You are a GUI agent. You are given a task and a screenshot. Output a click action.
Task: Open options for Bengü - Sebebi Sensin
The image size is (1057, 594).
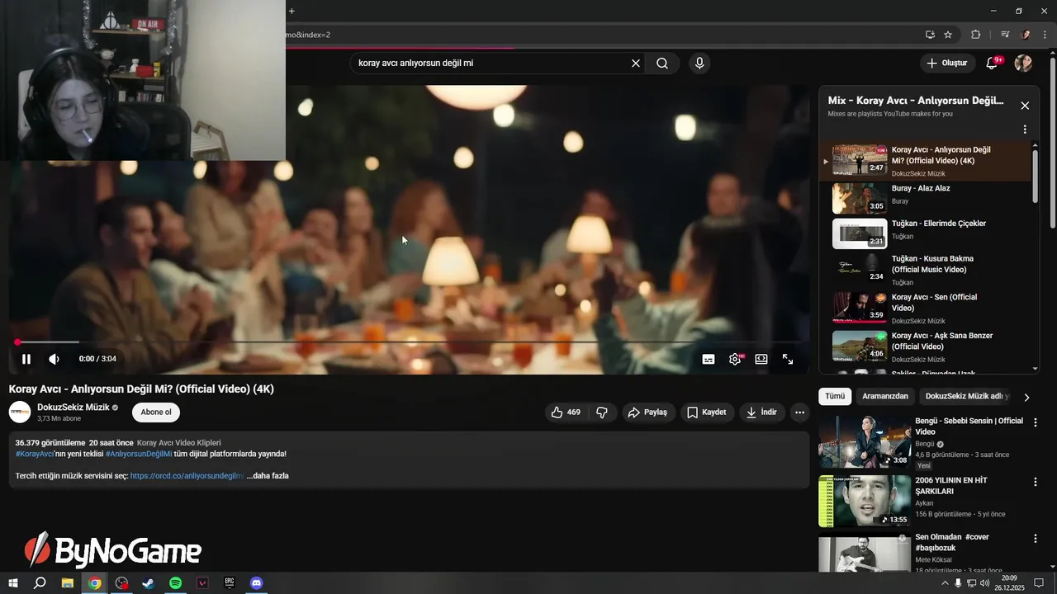[x=1036, y=422]
